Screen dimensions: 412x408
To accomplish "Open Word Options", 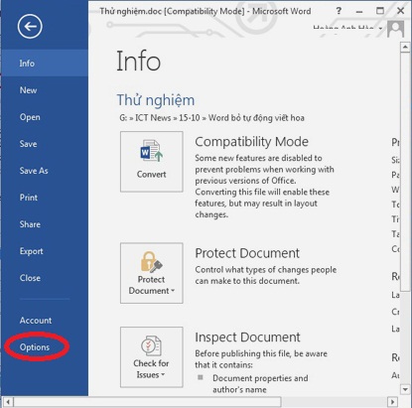I will pos(45,346).
